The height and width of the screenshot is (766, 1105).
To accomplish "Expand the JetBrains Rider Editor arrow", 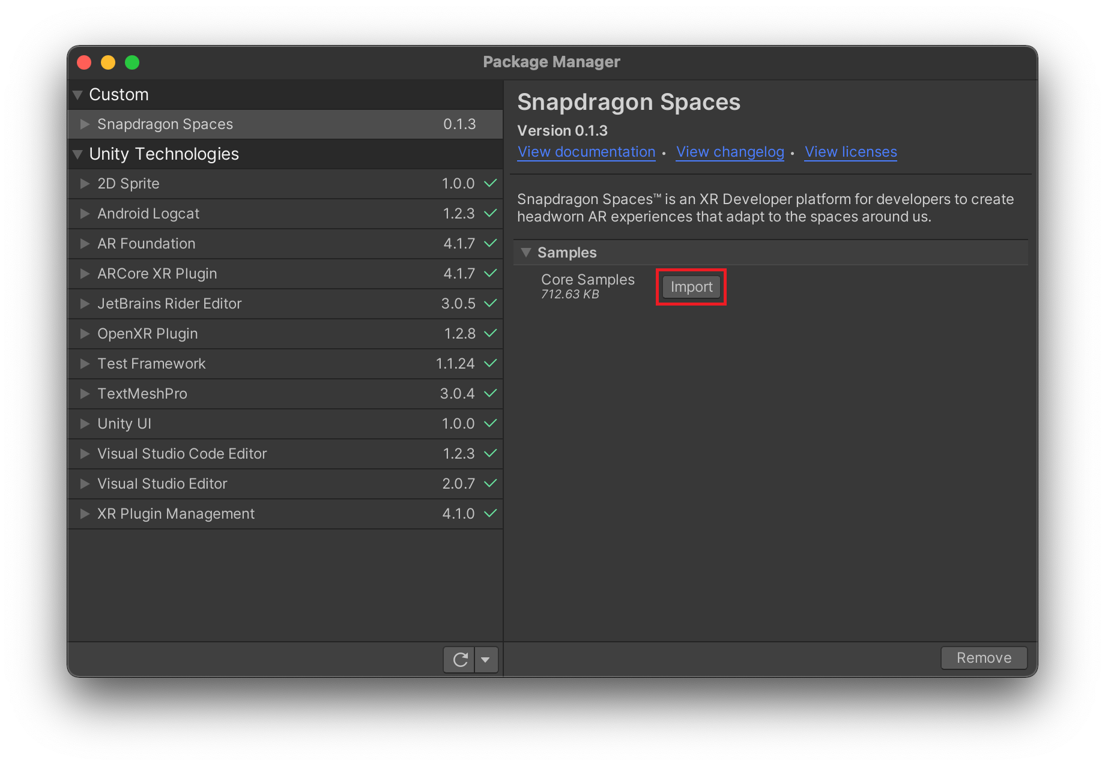I will [85, 304].
